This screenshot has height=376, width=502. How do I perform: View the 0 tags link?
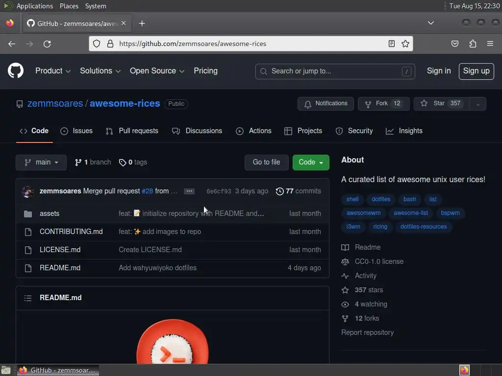[x=133, y=163]
